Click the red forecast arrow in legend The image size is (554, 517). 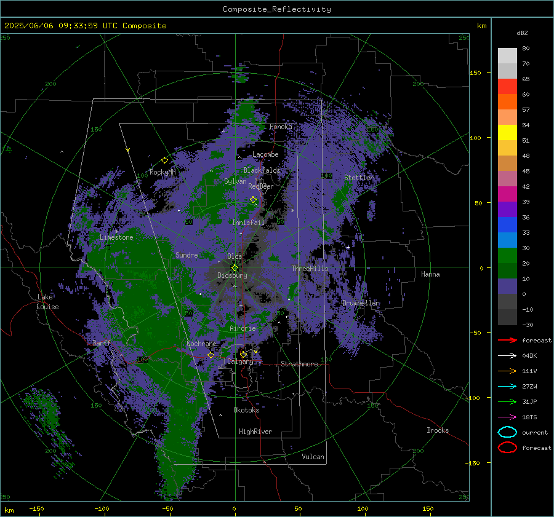point(507,340)
